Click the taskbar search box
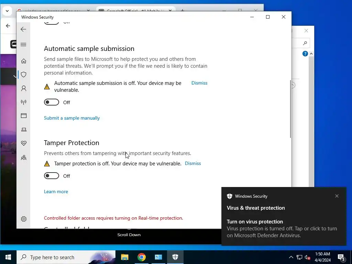 pyautogui.click(x=66, y=257)
